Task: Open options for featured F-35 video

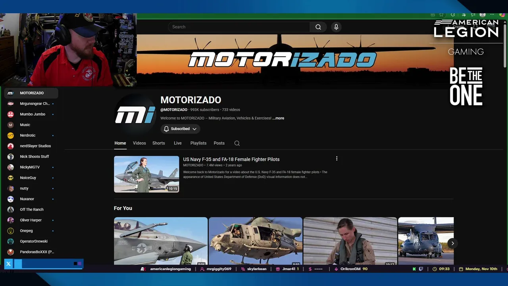Action: [x=337, y=158]
